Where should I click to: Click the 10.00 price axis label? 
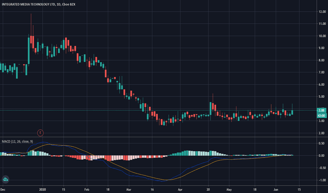tap(322, 36)
